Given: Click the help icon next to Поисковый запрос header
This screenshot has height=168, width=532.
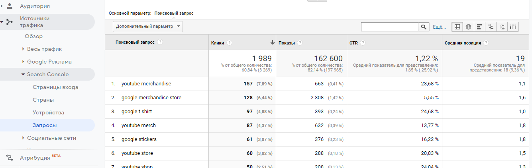Looking at the screenshot, I should (x=160, y=42).
